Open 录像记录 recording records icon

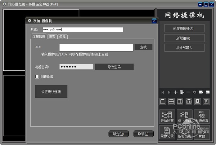click(167, 132)
